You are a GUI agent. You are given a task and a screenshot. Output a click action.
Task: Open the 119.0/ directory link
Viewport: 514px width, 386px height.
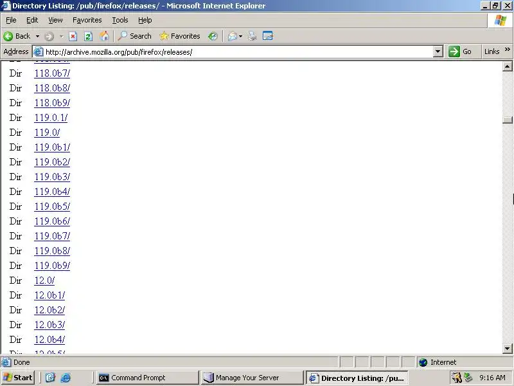click(x=47, y=133)
